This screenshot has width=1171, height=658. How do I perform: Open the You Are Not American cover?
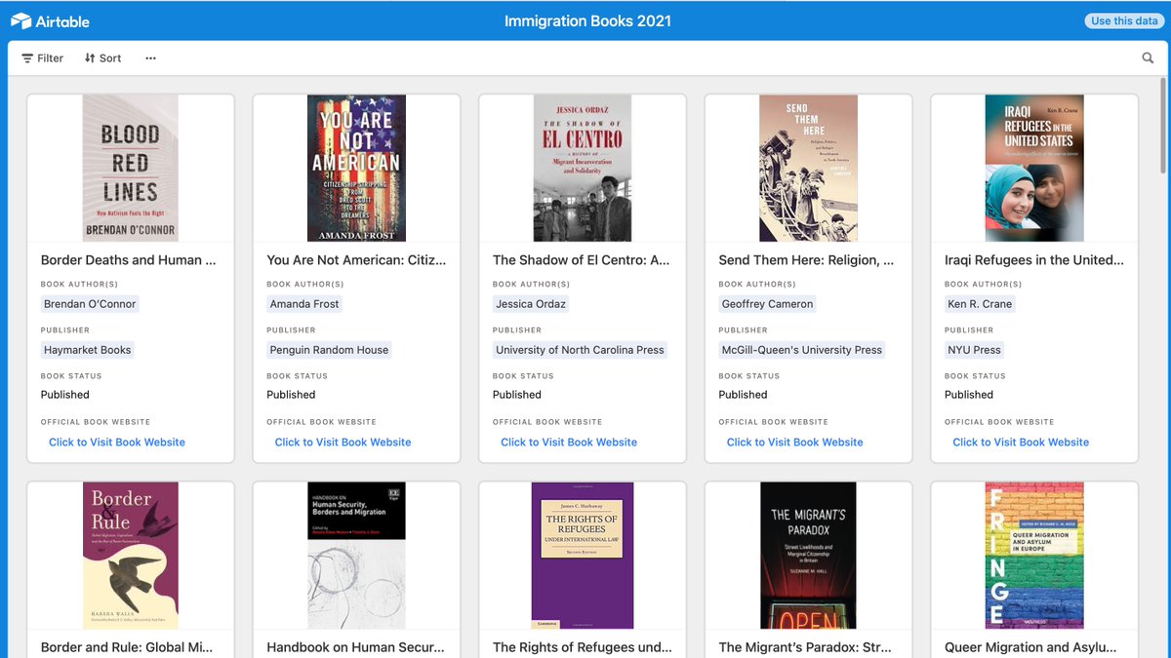(356, 168)
